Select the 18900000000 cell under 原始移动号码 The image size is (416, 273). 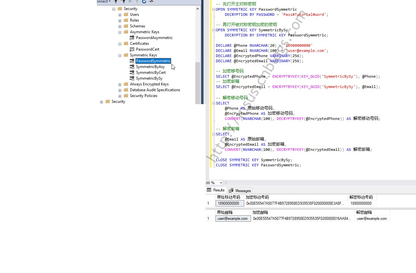(x=230, y=203)
